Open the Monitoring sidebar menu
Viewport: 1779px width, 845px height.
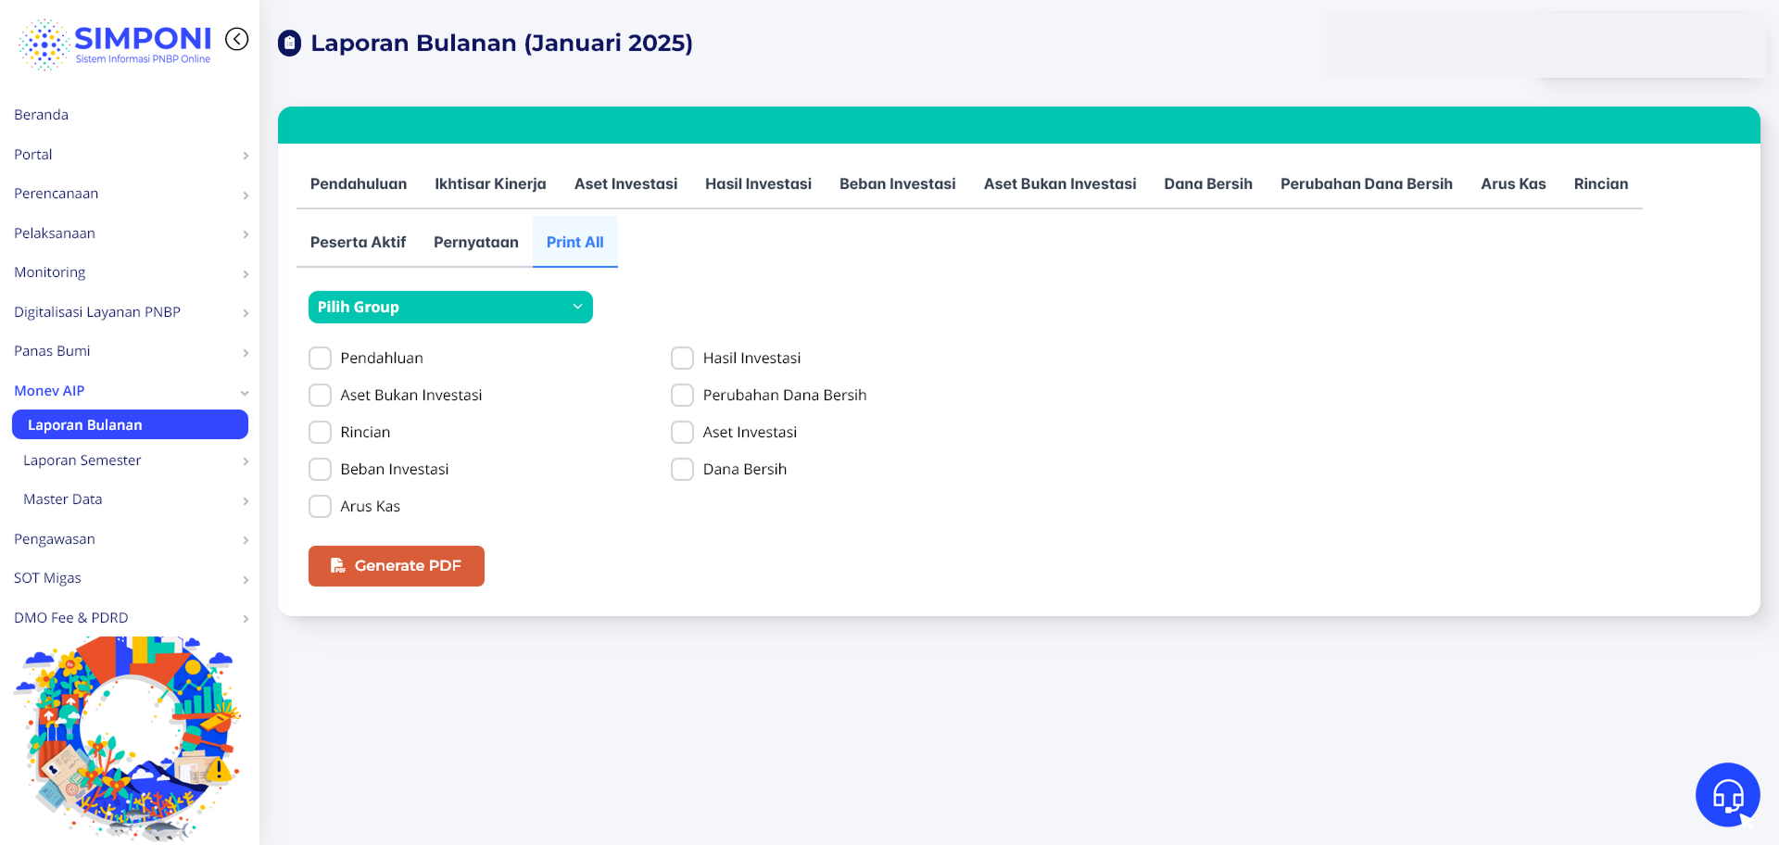point(50,272)
